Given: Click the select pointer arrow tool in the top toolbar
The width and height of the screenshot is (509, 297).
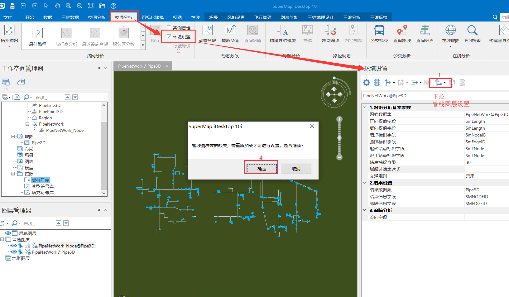Looking at the screenshot, I should 46,6.
